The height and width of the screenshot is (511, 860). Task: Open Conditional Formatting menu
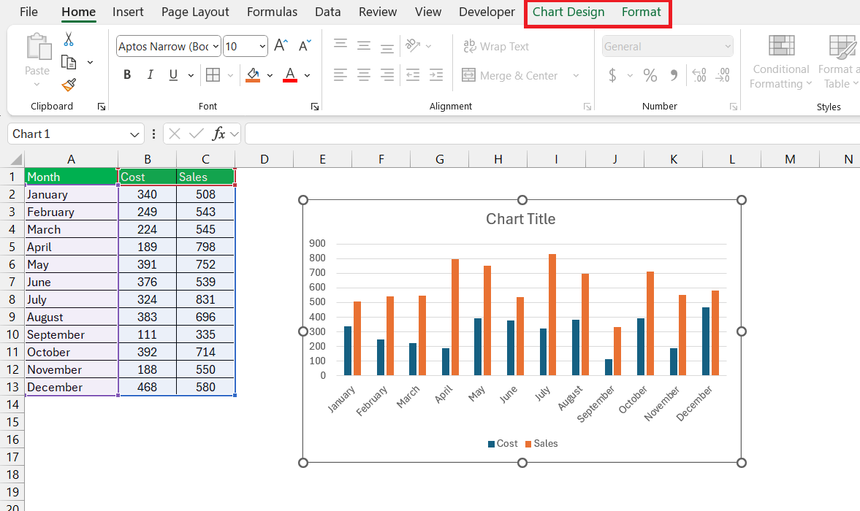(x=781, y=61)
